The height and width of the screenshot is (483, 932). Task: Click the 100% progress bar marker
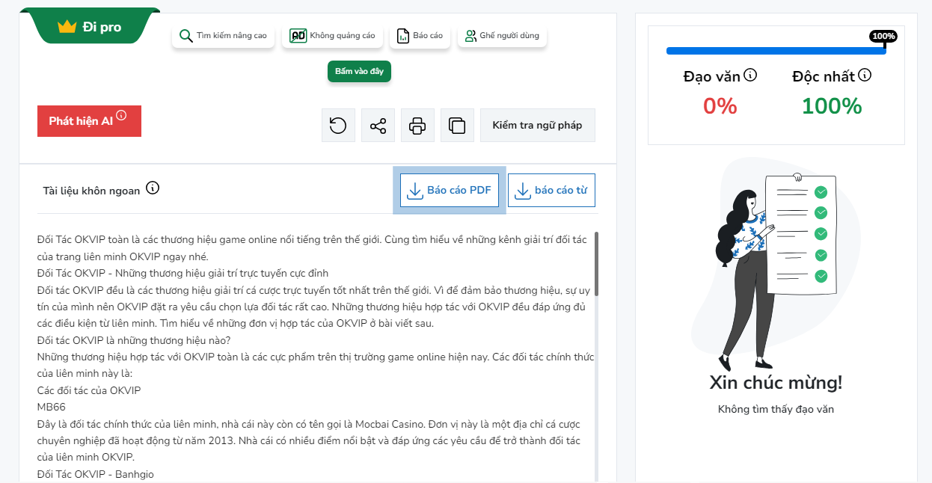tap(883, 36)
